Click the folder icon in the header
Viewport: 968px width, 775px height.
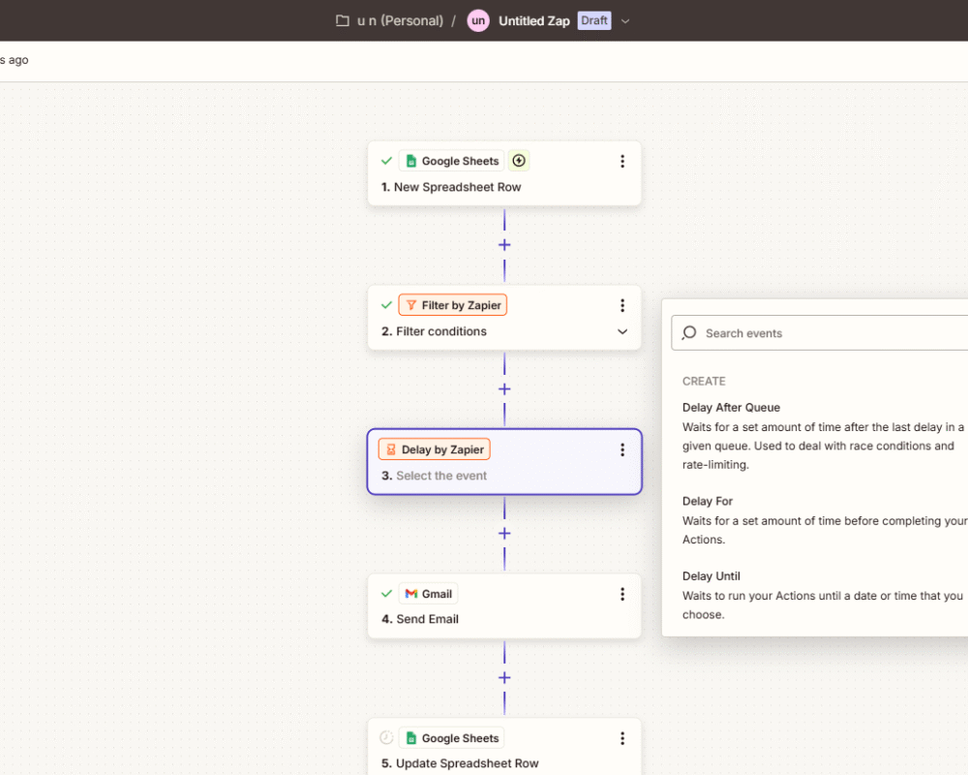tap(343, 21)
